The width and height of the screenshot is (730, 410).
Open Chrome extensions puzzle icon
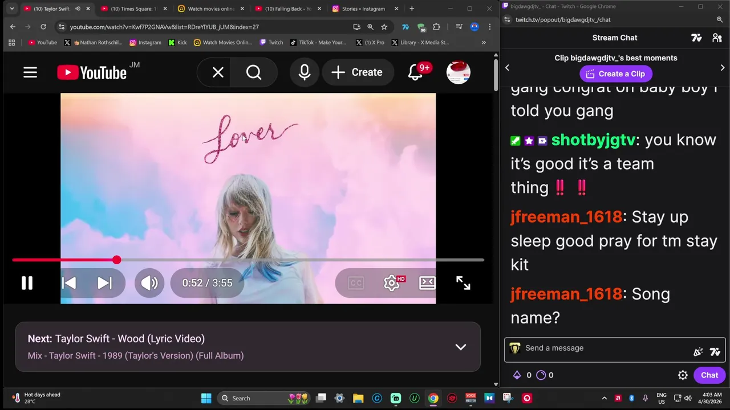(436, 27)
